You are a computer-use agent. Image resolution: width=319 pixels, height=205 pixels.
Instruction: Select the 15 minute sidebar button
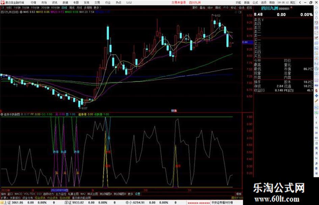(x=316, y=128)
